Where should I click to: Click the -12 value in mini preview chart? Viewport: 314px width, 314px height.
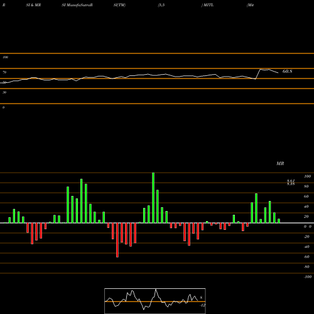[202, 305]
